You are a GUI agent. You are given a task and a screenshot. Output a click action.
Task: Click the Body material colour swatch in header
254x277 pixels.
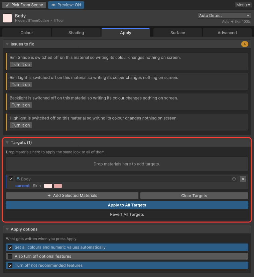tap(7, 18)
